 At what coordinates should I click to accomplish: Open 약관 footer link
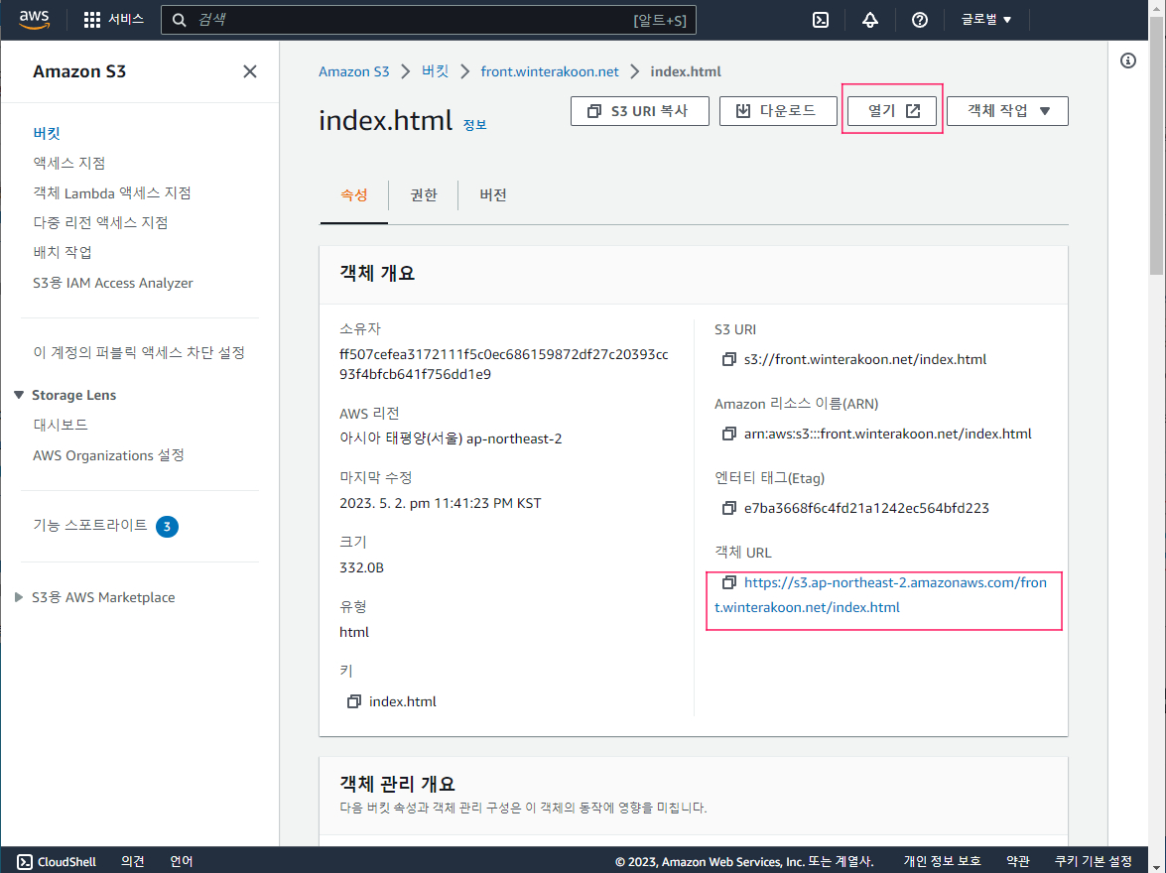click(x=1017, y=861)
